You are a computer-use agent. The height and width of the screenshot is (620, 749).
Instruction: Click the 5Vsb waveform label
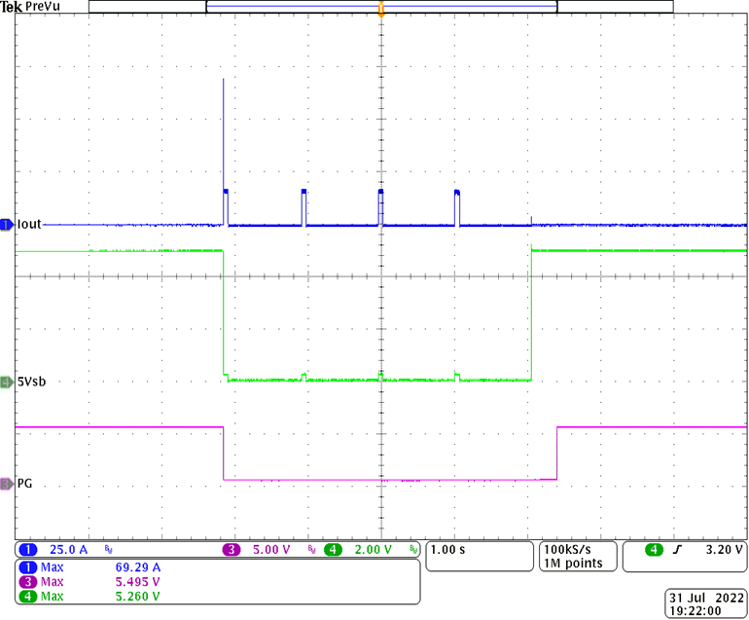coord(31,382)
